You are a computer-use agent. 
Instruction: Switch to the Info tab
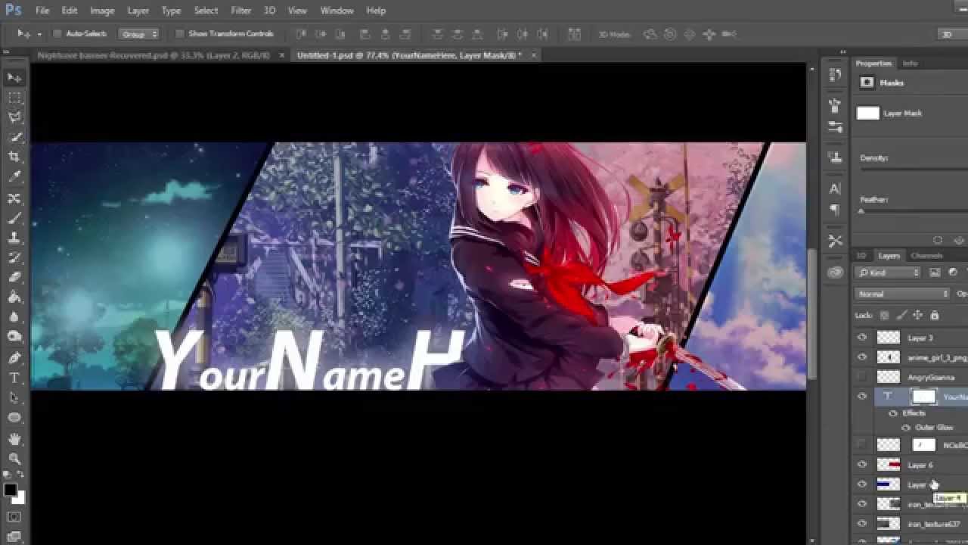tap(910, 64)
